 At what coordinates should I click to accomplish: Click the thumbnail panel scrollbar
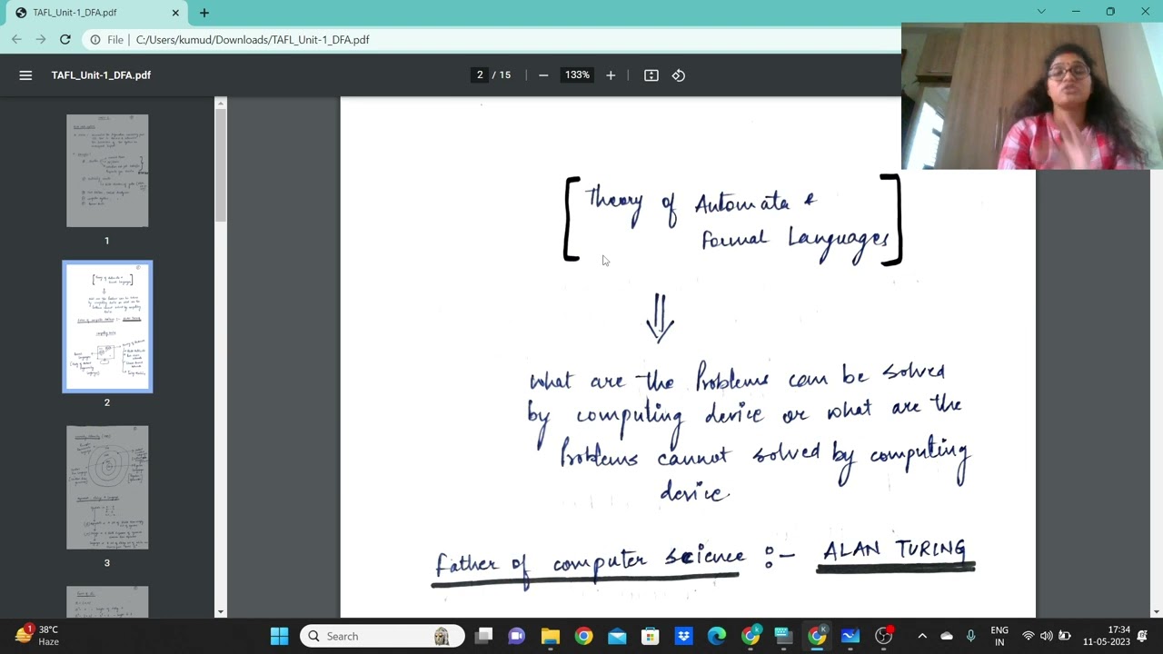coord(220,165)
